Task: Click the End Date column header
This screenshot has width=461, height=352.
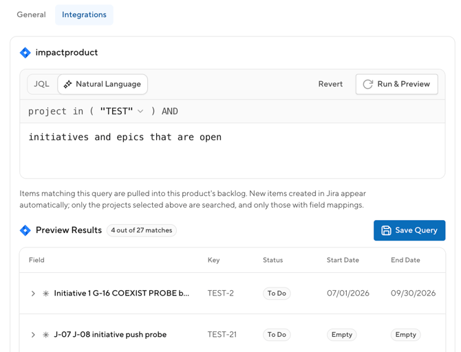Action: pyautogui.click(x=405, y=260)
